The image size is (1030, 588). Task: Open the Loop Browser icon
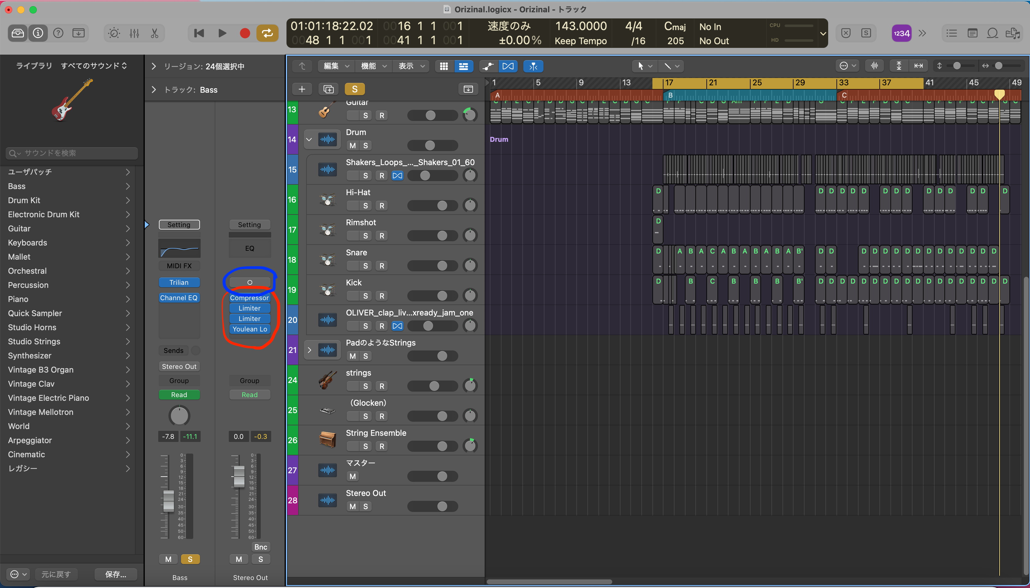tap(993, 33)
